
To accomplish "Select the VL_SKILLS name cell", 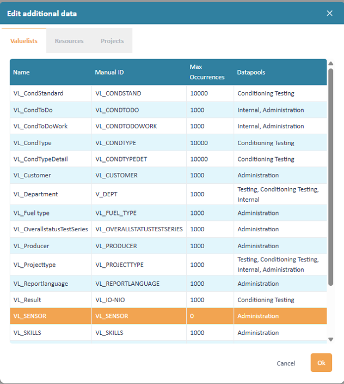I will click(x=51, y=333).
